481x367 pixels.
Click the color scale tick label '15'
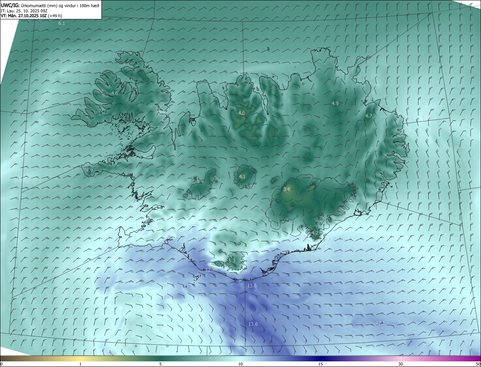[321, 364]
